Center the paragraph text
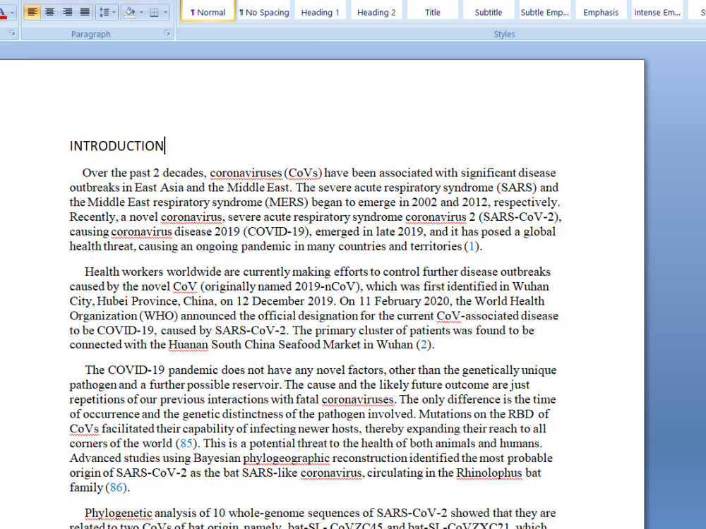 tap(49, 12)
